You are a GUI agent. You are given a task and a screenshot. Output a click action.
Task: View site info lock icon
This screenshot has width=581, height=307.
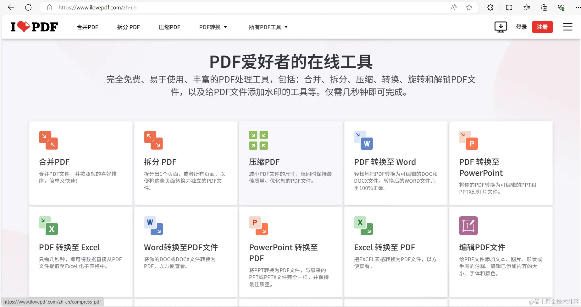coord(49,7)
